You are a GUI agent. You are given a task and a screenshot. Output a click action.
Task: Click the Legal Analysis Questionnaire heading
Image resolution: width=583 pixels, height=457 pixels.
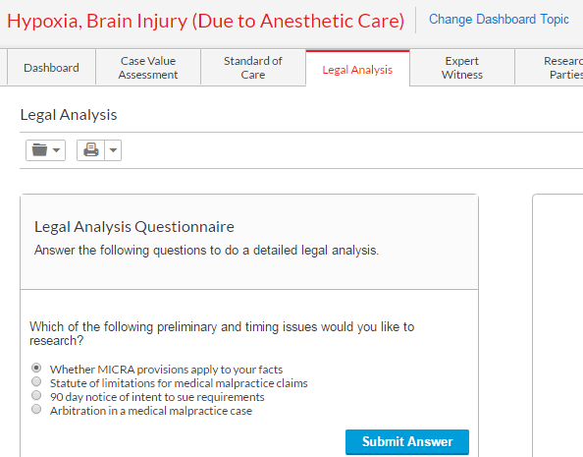(x=134, y=226)
